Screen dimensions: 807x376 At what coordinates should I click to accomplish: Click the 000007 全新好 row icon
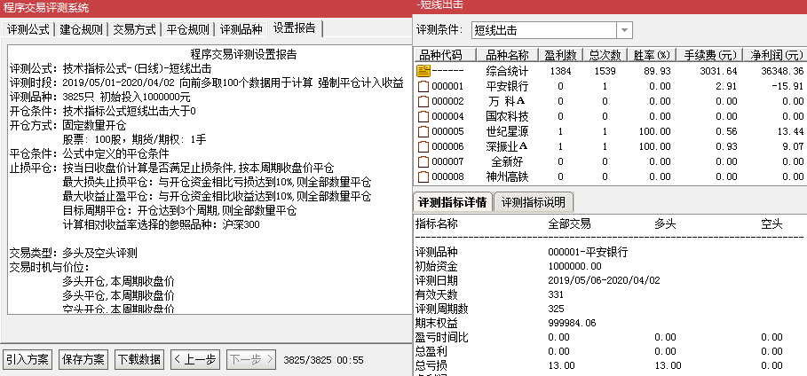click(423, 161)
